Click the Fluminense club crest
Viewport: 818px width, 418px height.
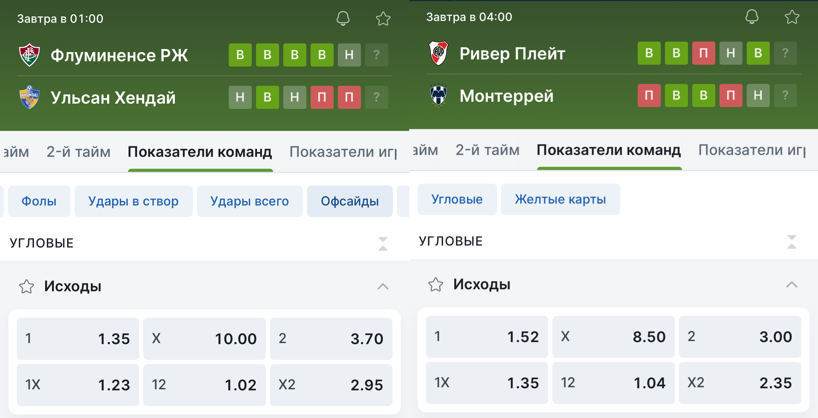(x=29, y=55)
